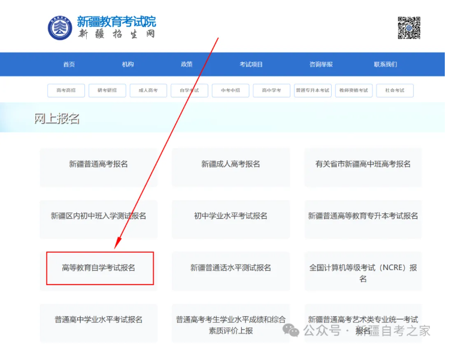Click the 新疆教育考试院 round logo emblem
Viewport: 449px width, 349px height.
tap(59, 28)
